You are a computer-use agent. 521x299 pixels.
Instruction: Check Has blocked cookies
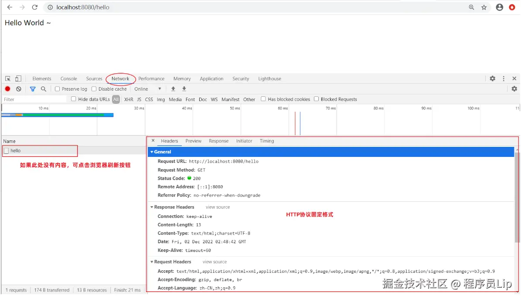tap(263, 99)
